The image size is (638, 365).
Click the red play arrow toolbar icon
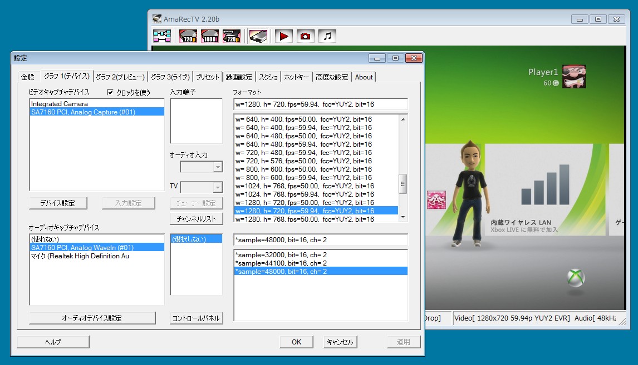coord(283,36)
